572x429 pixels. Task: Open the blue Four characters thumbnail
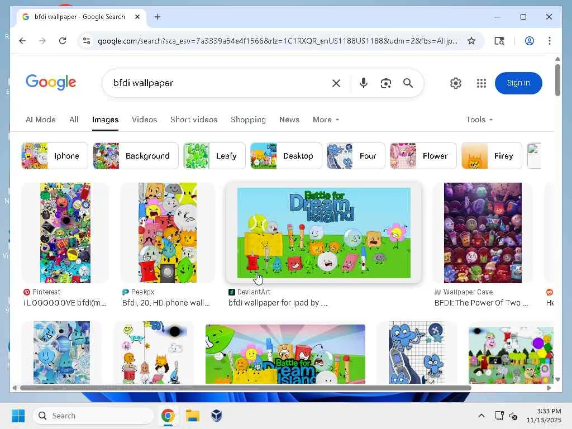(x=417, y=352)
